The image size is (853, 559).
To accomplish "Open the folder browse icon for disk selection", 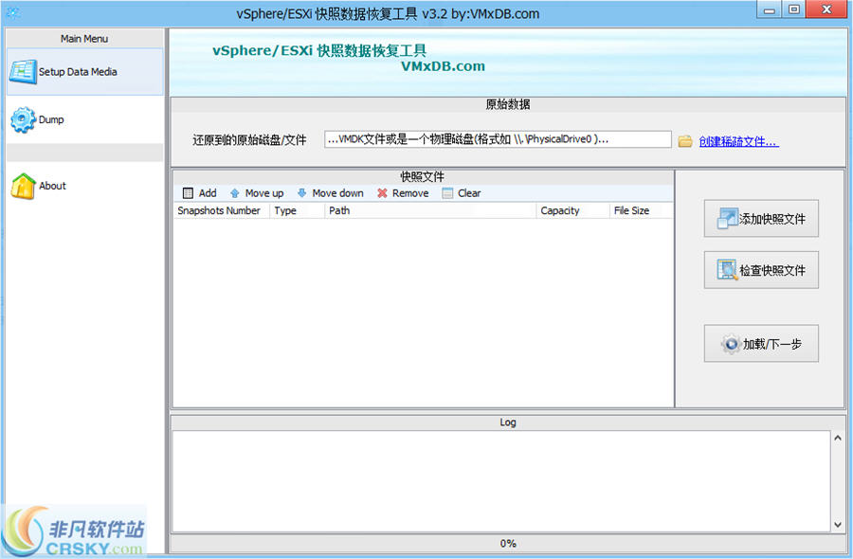I will [686, 139].
